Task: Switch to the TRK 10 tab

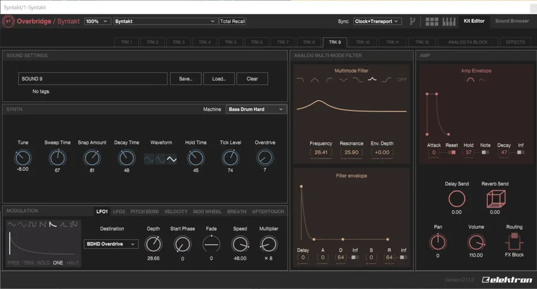Action: pos(362,42)
